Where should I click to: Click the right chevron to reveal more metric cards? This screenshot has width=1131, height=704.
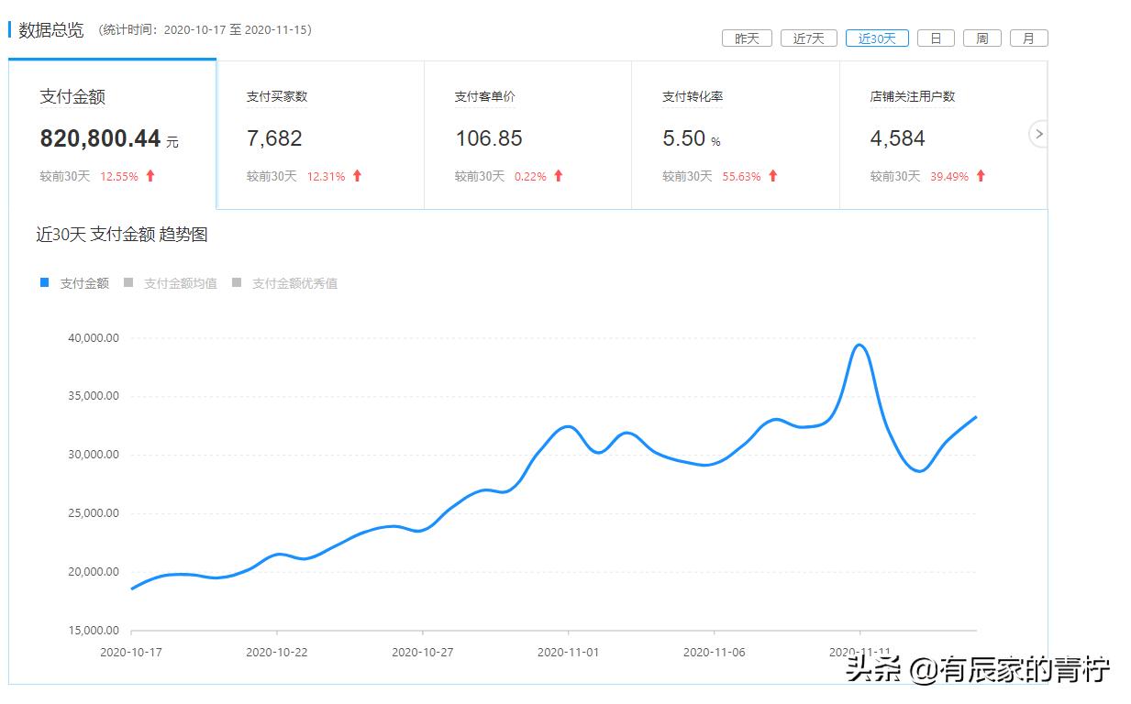coord(1037,134)
